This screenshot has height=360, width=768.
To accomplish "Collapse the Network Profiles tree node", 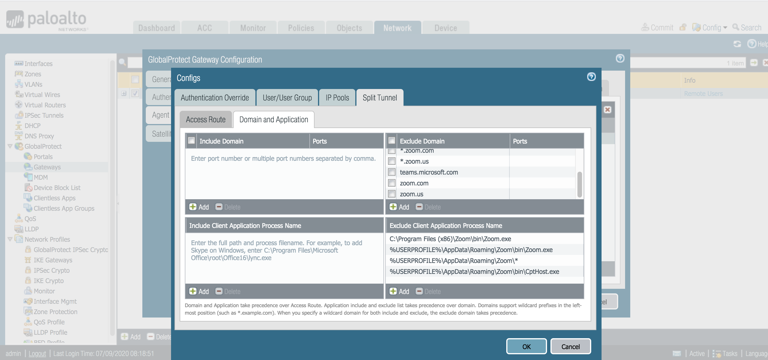I will coord(10,239).
